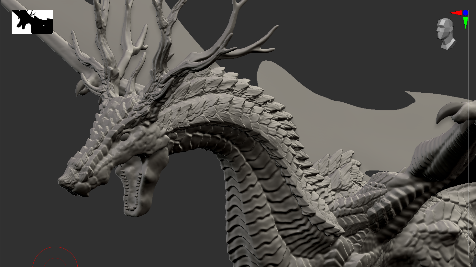Snap view to blue Z axis dot
Viewport: 476px width, 267px height.
465,13
